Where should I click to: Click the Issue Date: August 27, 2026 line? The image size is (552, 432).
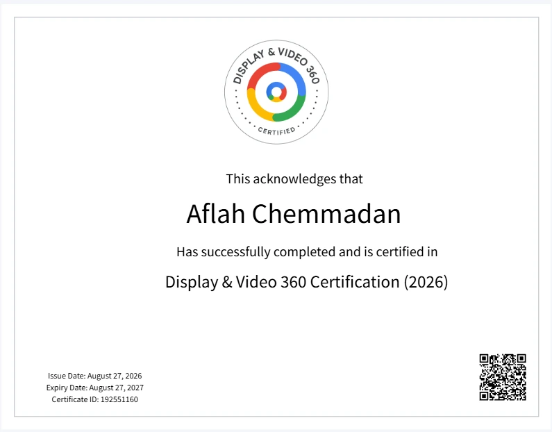[94, 376]
